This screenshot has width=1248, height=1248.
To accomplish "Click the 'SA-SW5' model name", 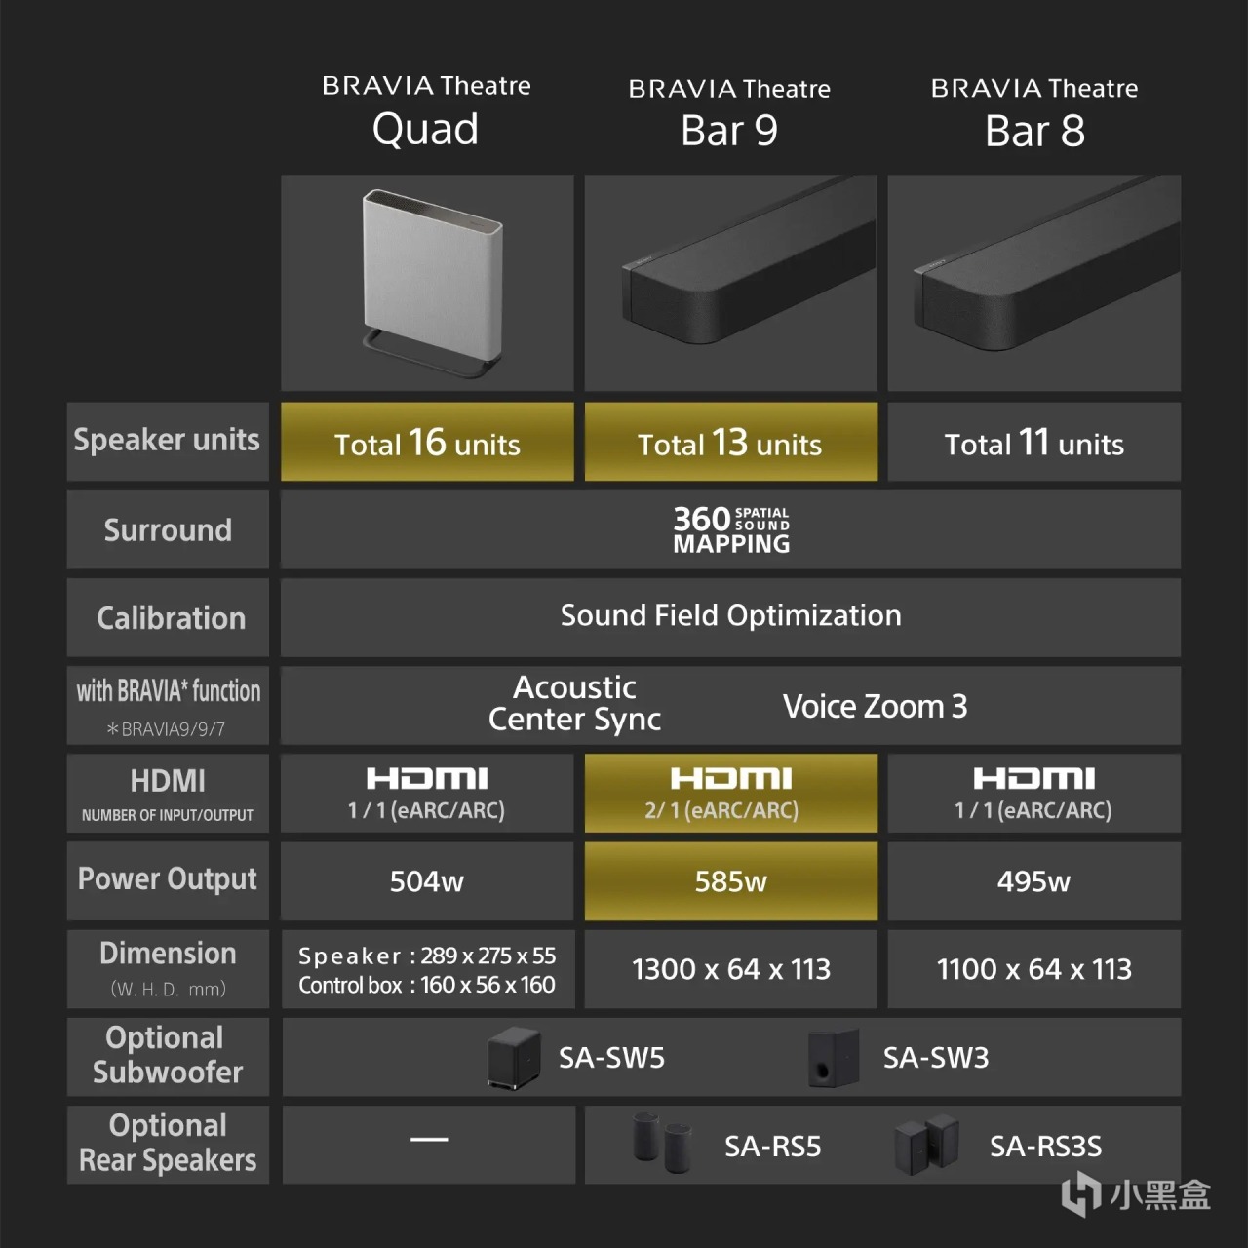I will coord(611,1058).
